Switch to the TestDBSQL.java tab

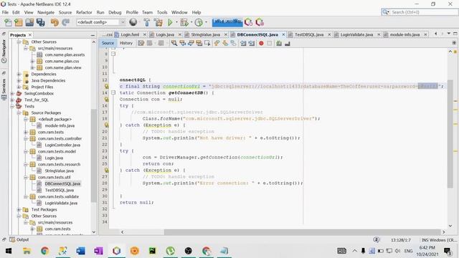(309, 34)
